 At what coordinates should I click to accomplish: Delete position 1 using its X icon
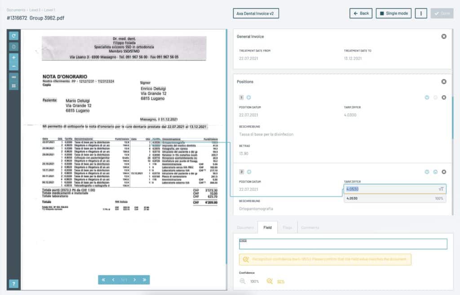444,98
